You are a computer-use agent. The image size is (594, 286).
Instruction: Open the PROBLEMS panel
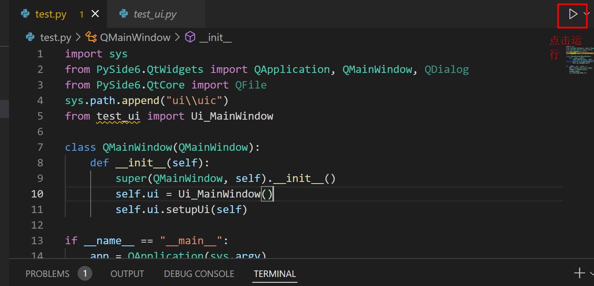[47, 273]
